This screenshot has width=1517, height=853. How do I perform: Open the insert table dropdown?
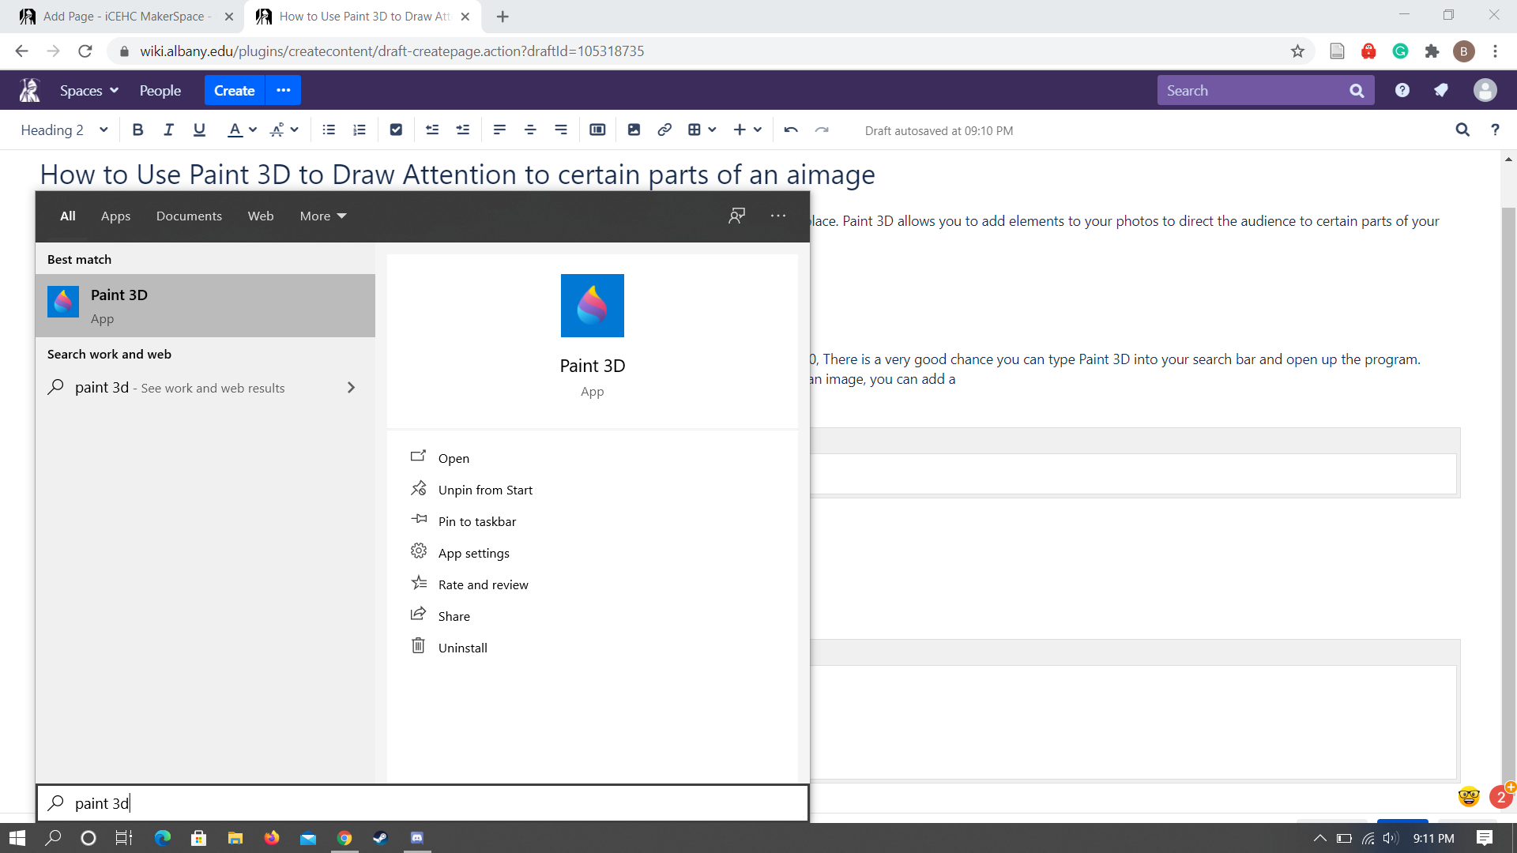tap(702, 130)
